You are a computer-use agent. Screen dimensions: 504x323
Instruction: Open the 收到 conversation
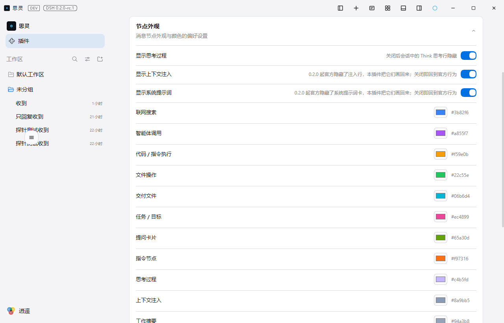click(x=55, y=103)
